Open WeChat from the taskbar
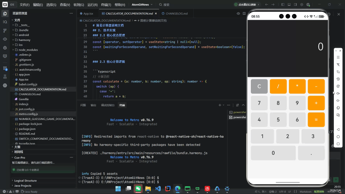This screenshot has width=345, height=194. tap(138, 189)
